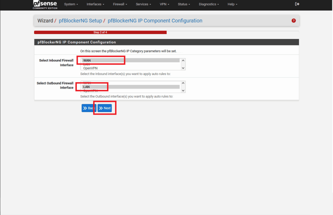333x215 pixels.
Task: Open the Services menu
Action: point(143,4)
